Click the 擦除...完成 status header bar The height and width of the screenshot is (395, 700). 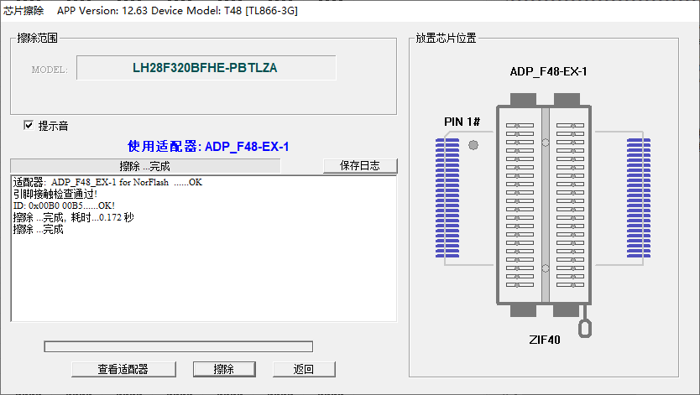pyautogui.click(x=144, y=166)
